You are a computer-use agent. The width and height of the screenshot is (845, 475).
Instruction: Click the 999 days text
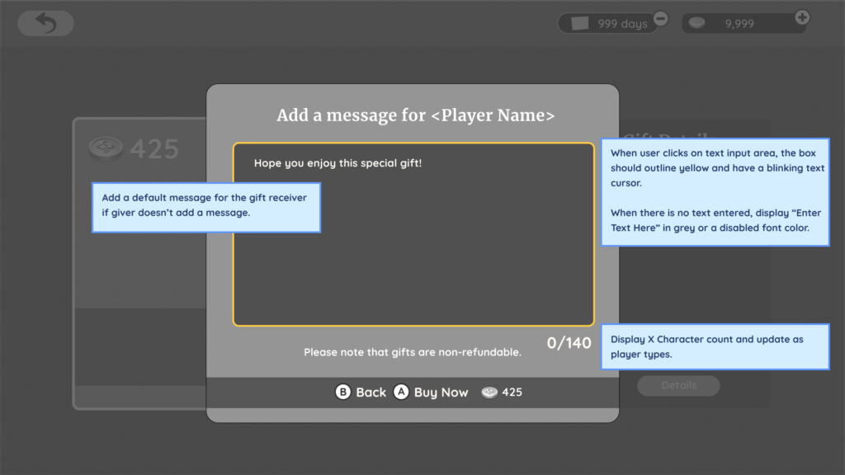pyautogui.click(x=622, y=24)
